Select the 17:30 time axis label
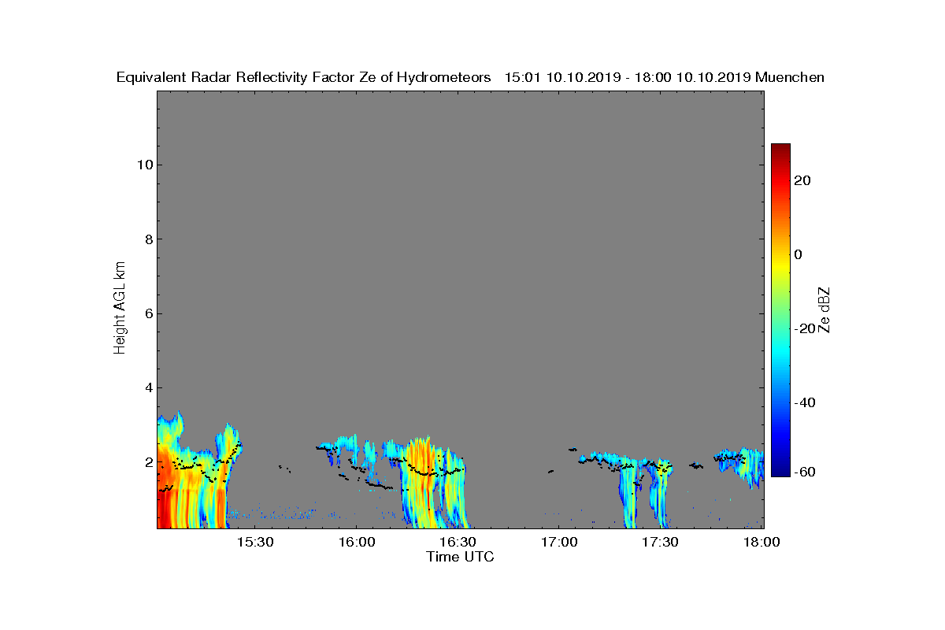Viewport: 945px width, 630px height. [661, 543]
